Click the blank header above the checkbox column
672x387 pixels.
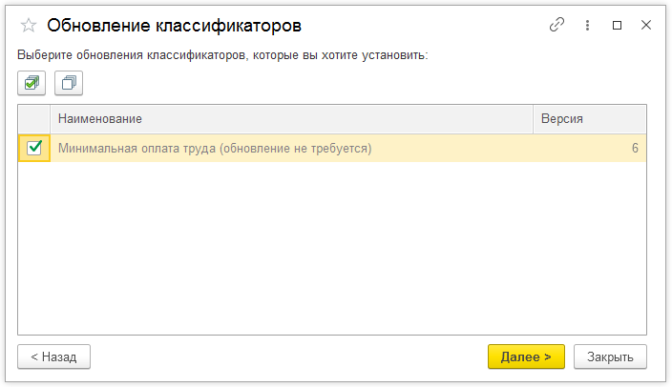point(34,119)
